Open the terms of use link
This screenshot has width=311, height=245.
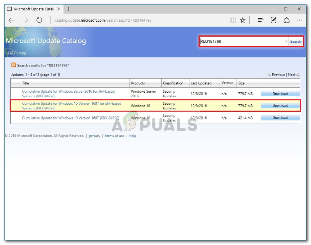[115, 136]
